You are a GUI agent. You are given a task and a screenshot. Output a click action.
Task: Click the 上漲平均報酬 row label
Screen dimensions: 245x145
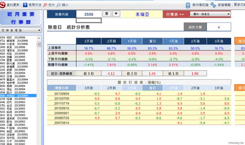58,53
